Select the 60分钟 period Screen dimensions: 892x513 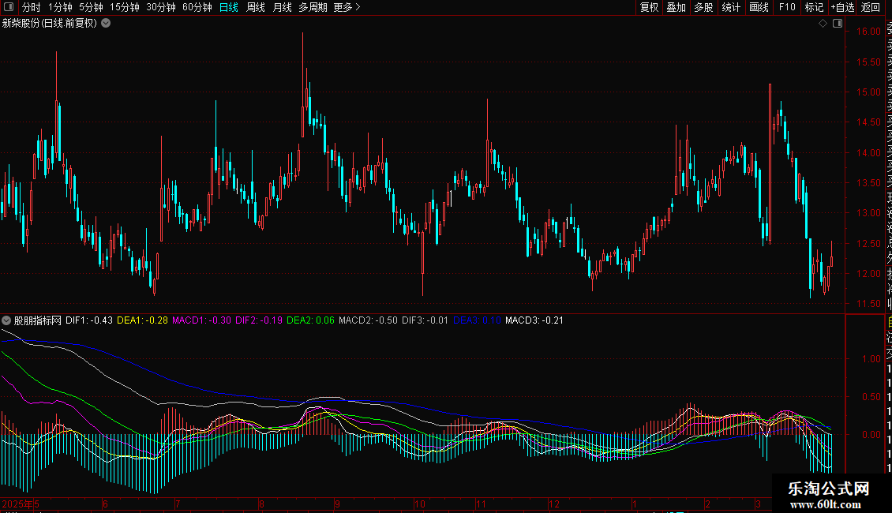click(x=197, y=7)
